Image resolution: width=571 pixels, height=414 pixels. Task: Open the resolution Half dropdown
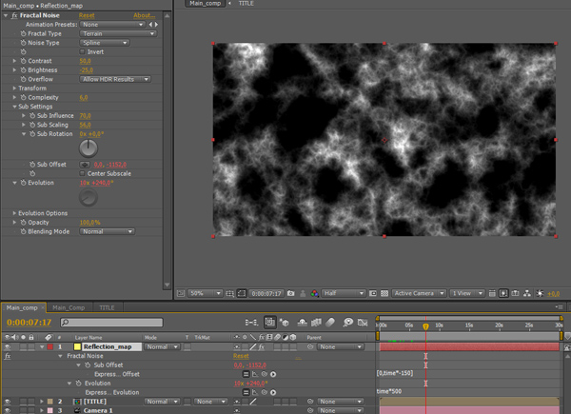[x=343, y=293]
